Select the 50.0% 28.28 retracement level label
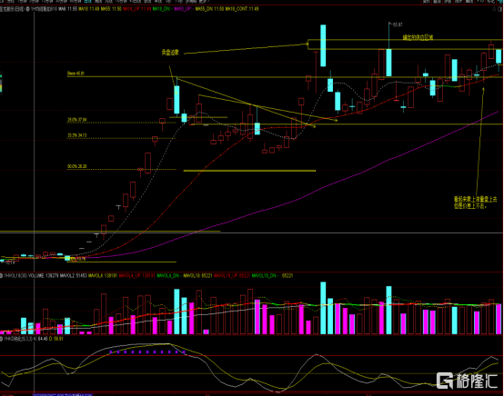Viewport: 504px width, 396px height. point(76,166)
